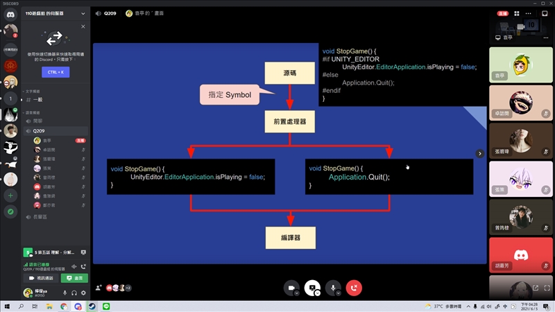
Task: Toggle the camera button in call controls
Action: tap(291, 288)
